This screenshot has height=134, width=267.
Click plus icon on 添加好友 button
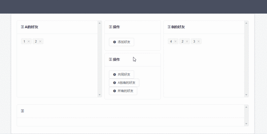click(x=114, y=42)
